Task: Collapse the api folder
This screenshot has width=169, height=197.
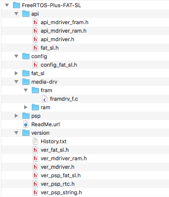Action: coord(17,14)
